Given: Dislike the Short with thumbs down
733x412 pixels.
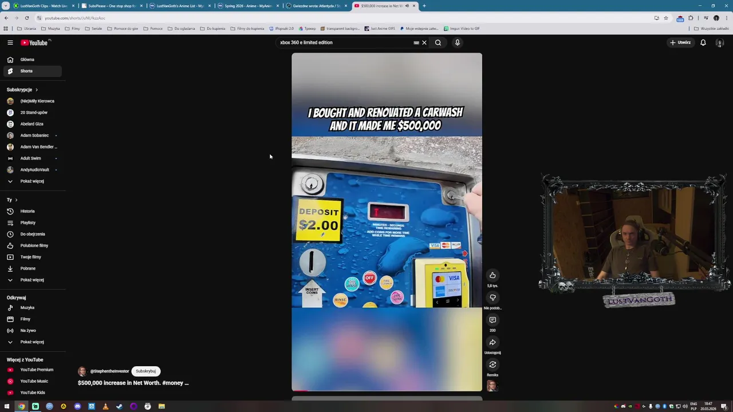Looking at the screenshot, I should pyautogui.click(x=492, y=298).
